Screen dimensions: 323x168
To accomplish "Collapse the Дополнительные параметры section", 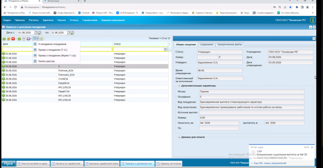I will click(x=179, y=86).
